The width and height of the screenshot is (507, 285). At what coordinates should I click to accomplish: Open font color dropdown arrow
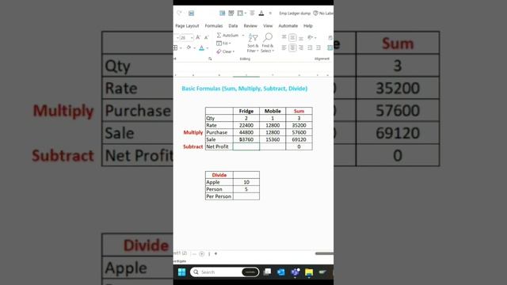pos(208,48)
